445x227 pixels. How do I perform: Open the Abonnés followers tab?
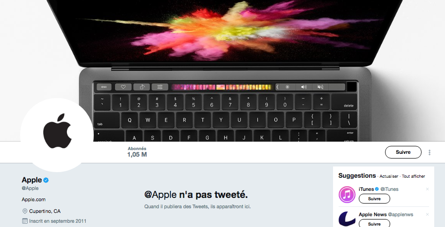pyautogui.click(x=137, y=151)
